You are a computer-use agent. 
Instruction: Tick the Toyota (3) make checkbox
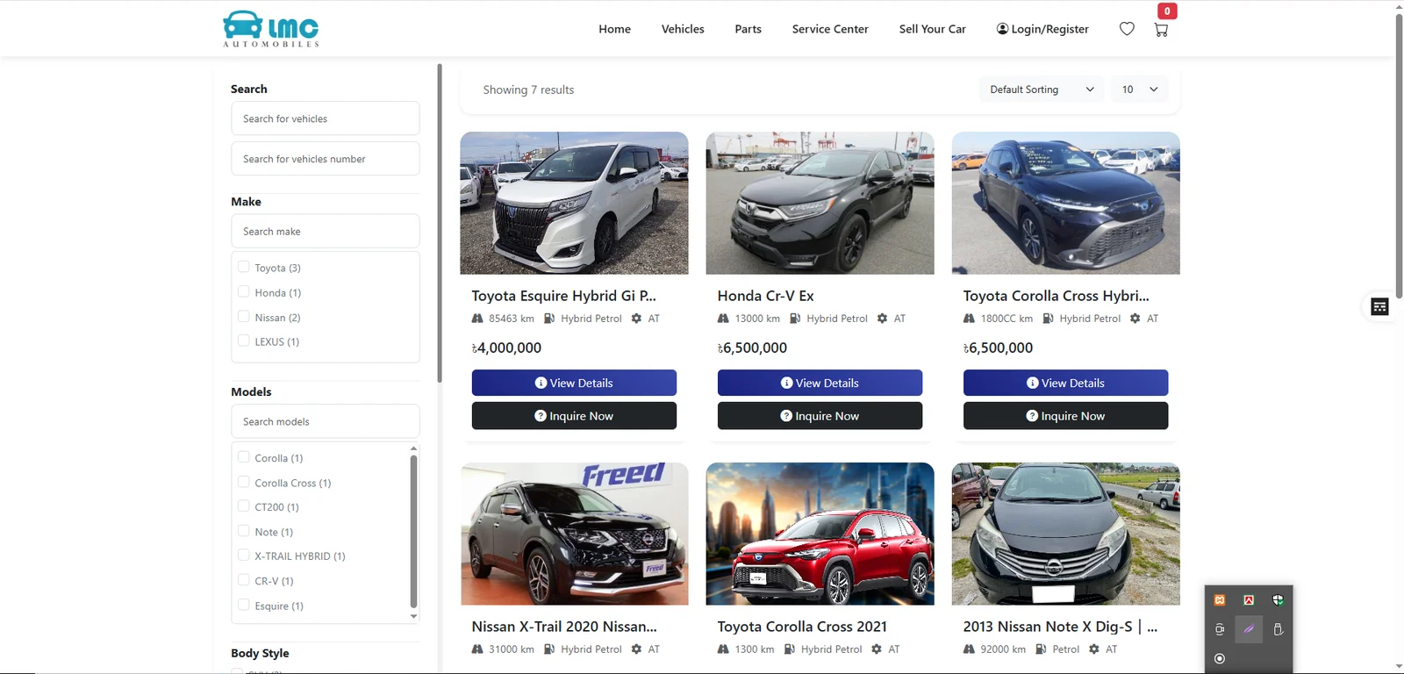pyautogui.click(x=244, y=267)
